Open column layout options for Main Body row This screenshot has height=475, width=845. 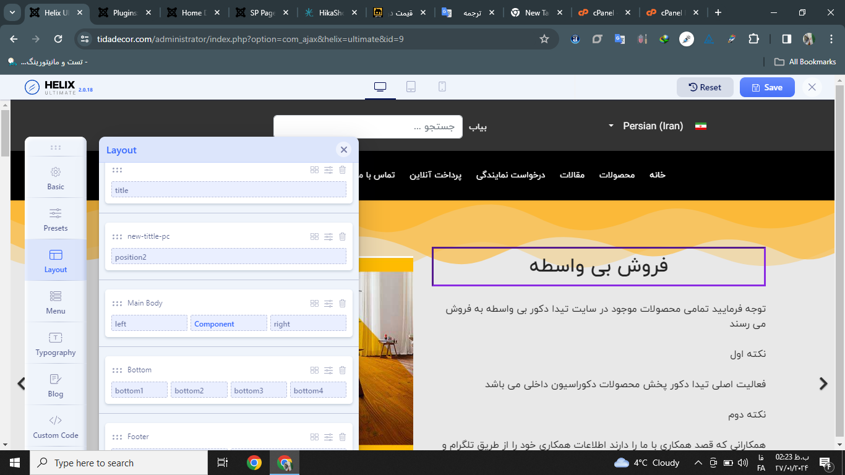coord(314,303)
